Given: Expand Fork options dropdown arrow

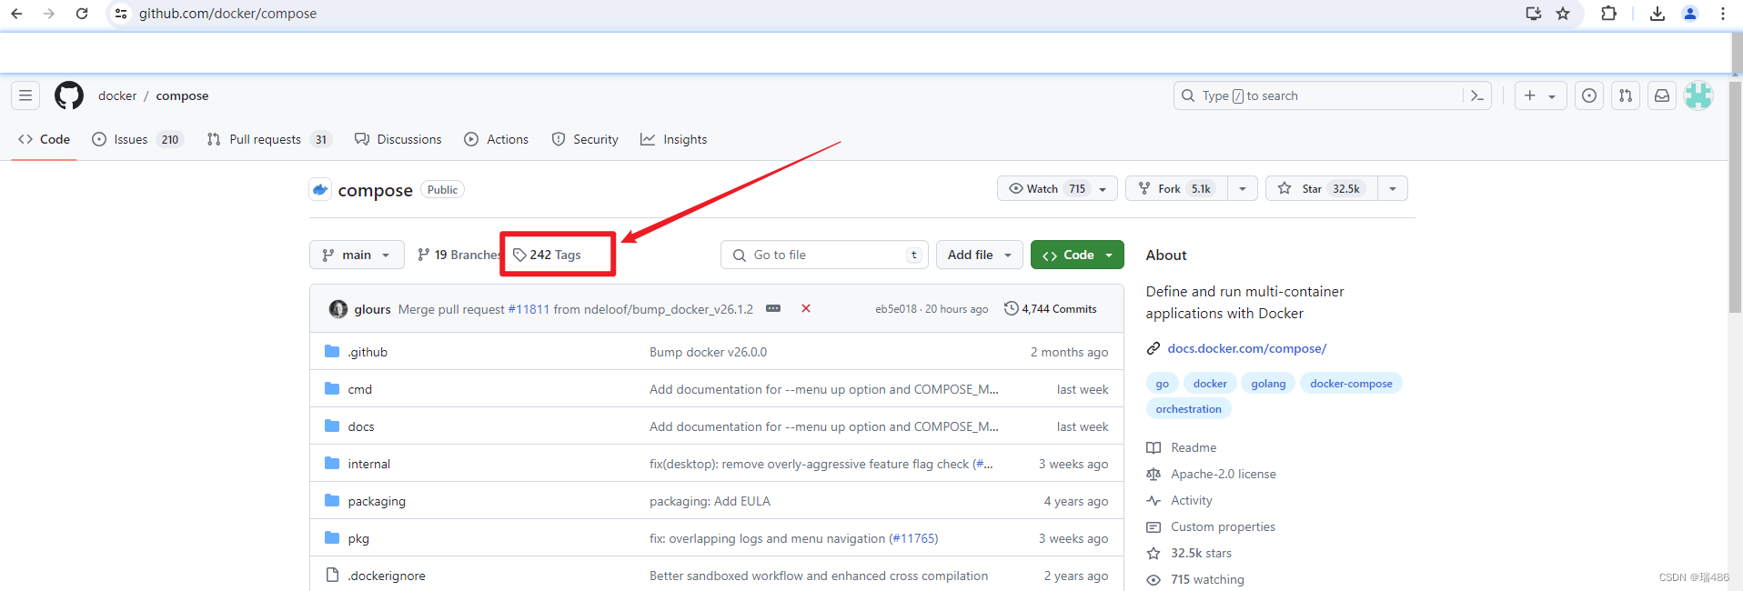Looking at the screenshot, I should pos(1243,188).
